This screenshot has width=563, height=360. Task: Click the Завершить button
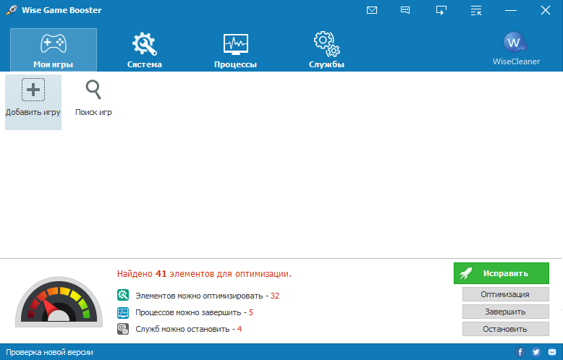pos(505,312)
